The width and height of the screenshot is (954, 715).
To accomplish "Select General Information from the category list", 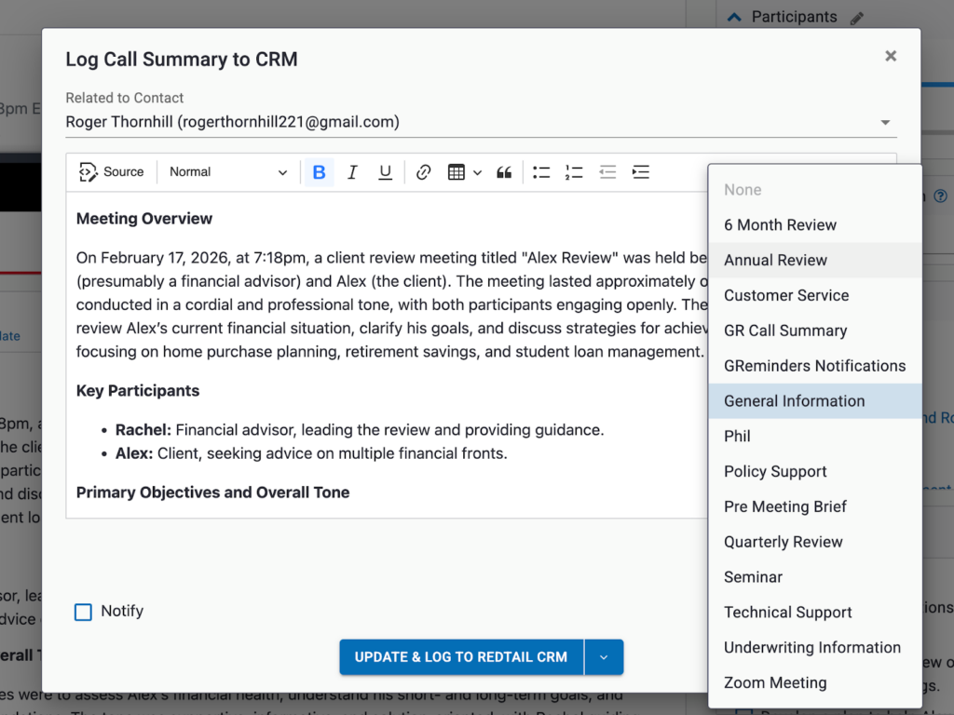I will [x=795, y=401].
